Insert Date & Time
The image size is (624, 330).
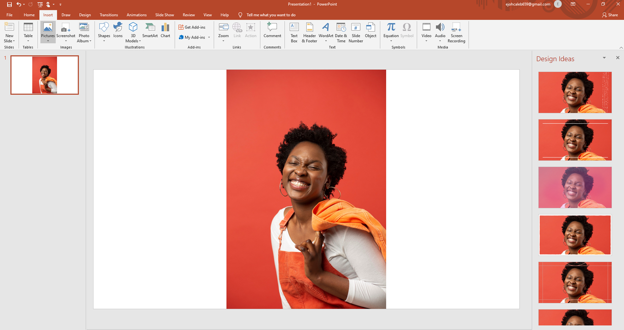341,33
